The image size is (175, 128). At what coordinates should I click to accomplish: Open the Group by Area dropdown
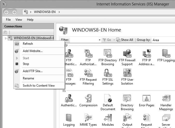pyautogui.click(x=163, y=40)
